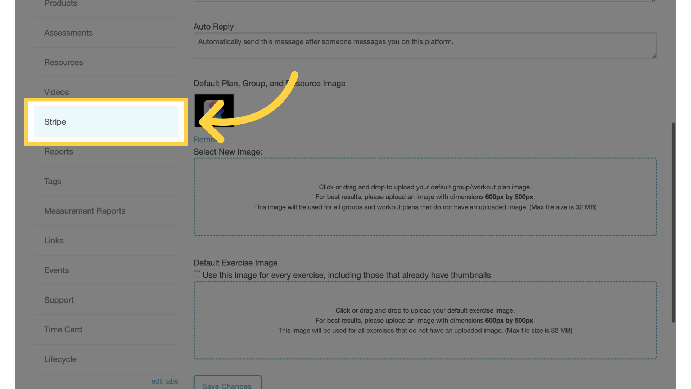The height and width of the screenshot is (389, 691).
Task: Expand the edit tabs option
Action: (x=164, y=381)
